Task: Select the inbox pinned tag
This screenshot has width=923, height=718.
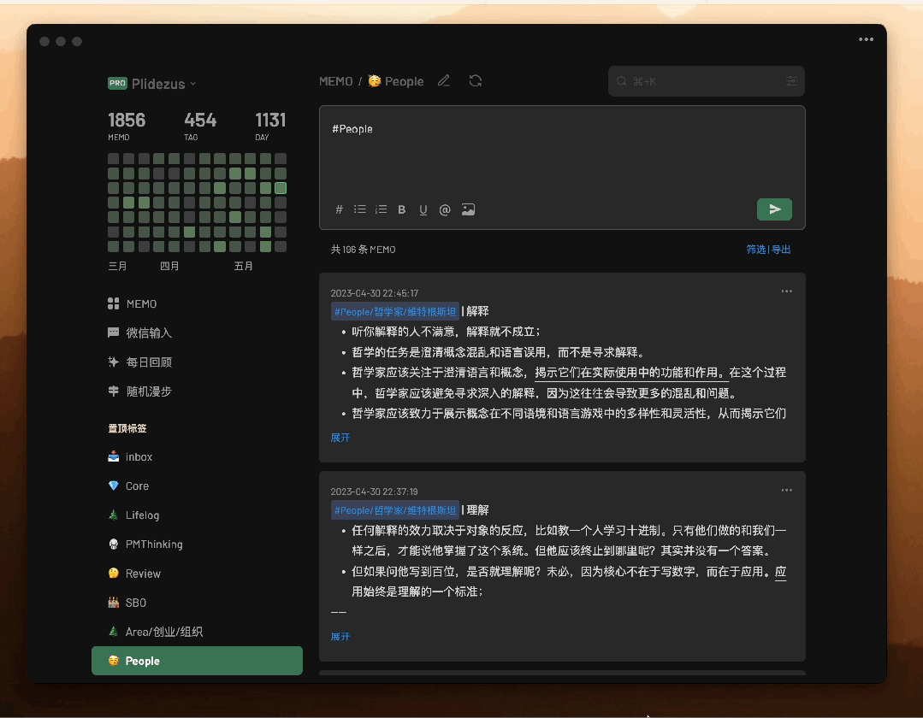Action: pos(197,457)
